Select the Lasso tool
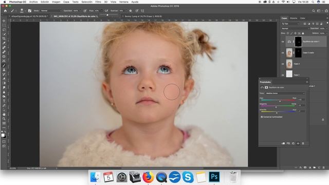The height and width of the screenshot is (185, 329). point(4,30)
